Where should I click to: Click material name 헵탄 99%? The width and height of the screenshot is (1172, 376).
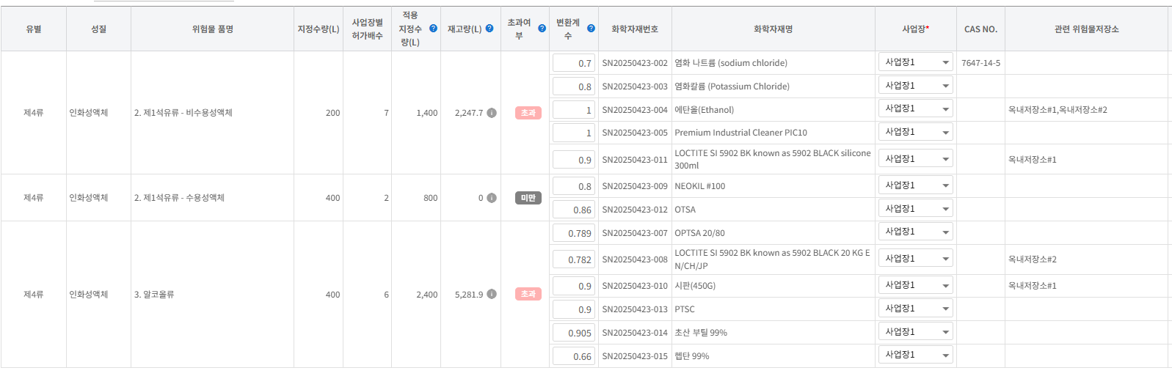(692, 356)
